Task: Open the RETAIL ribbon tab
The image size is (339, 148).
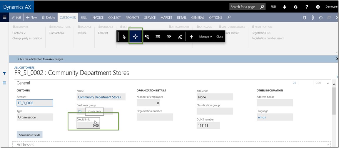Action: 182,18
